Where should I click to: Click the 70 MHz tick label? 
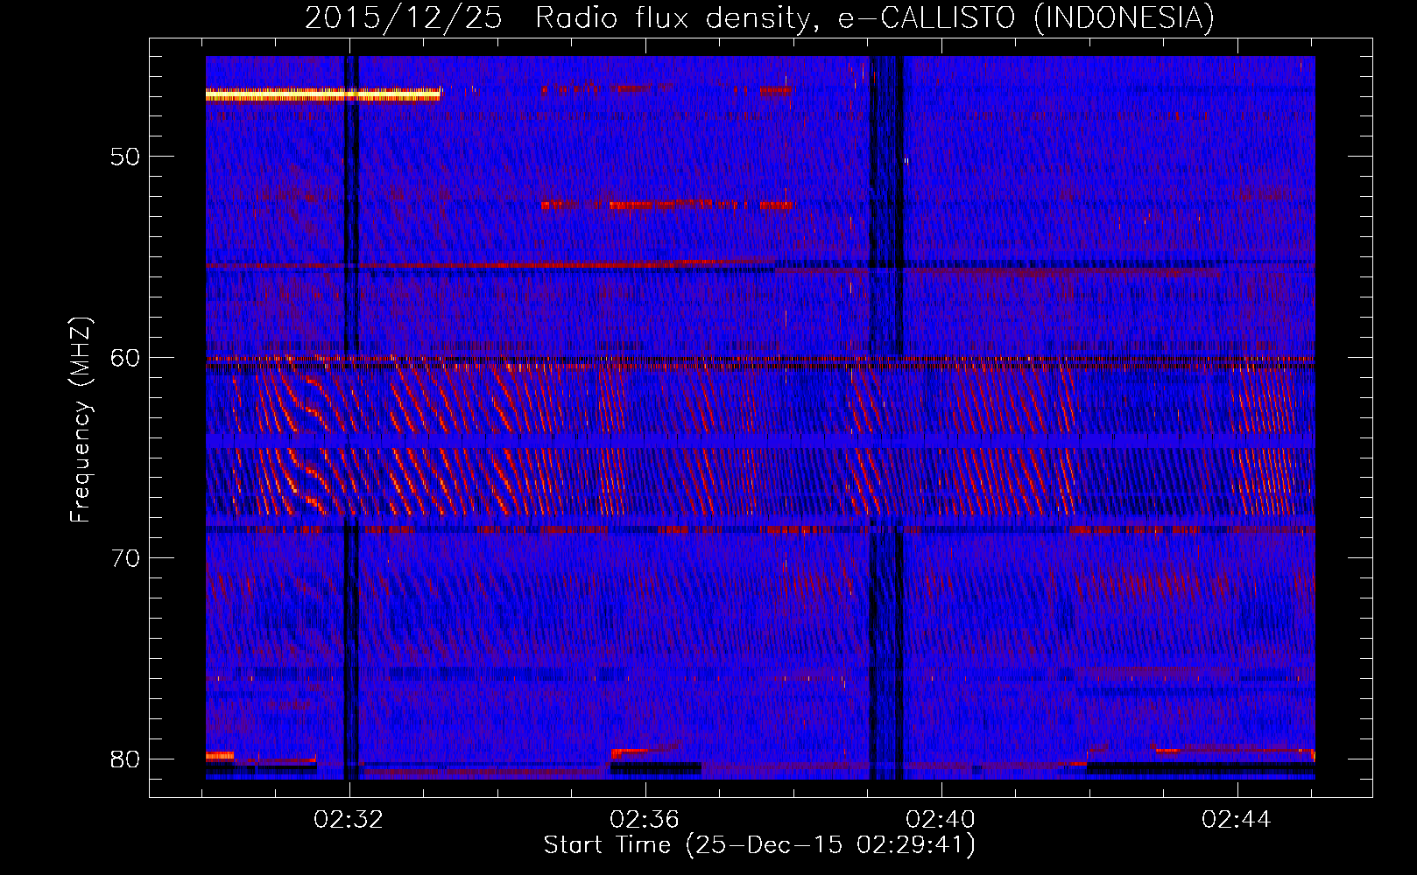pos(125,558)
